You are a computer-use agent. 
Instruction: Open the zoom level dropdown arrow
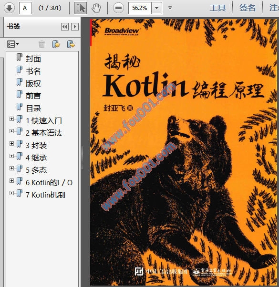(156, 8)
